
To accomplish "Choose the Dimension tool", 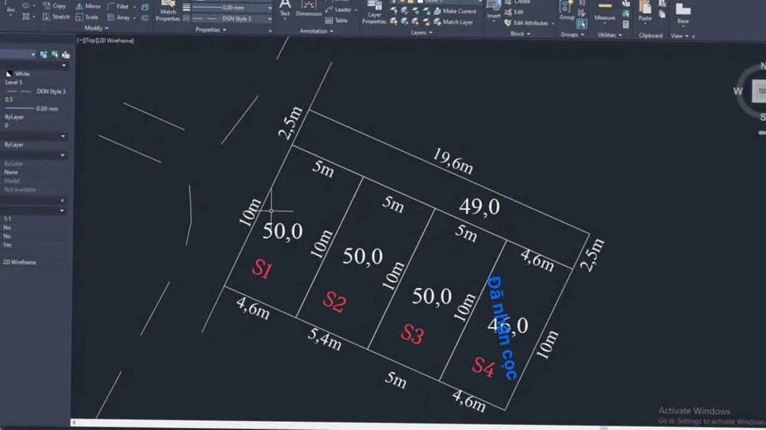I will click(309, 8).
